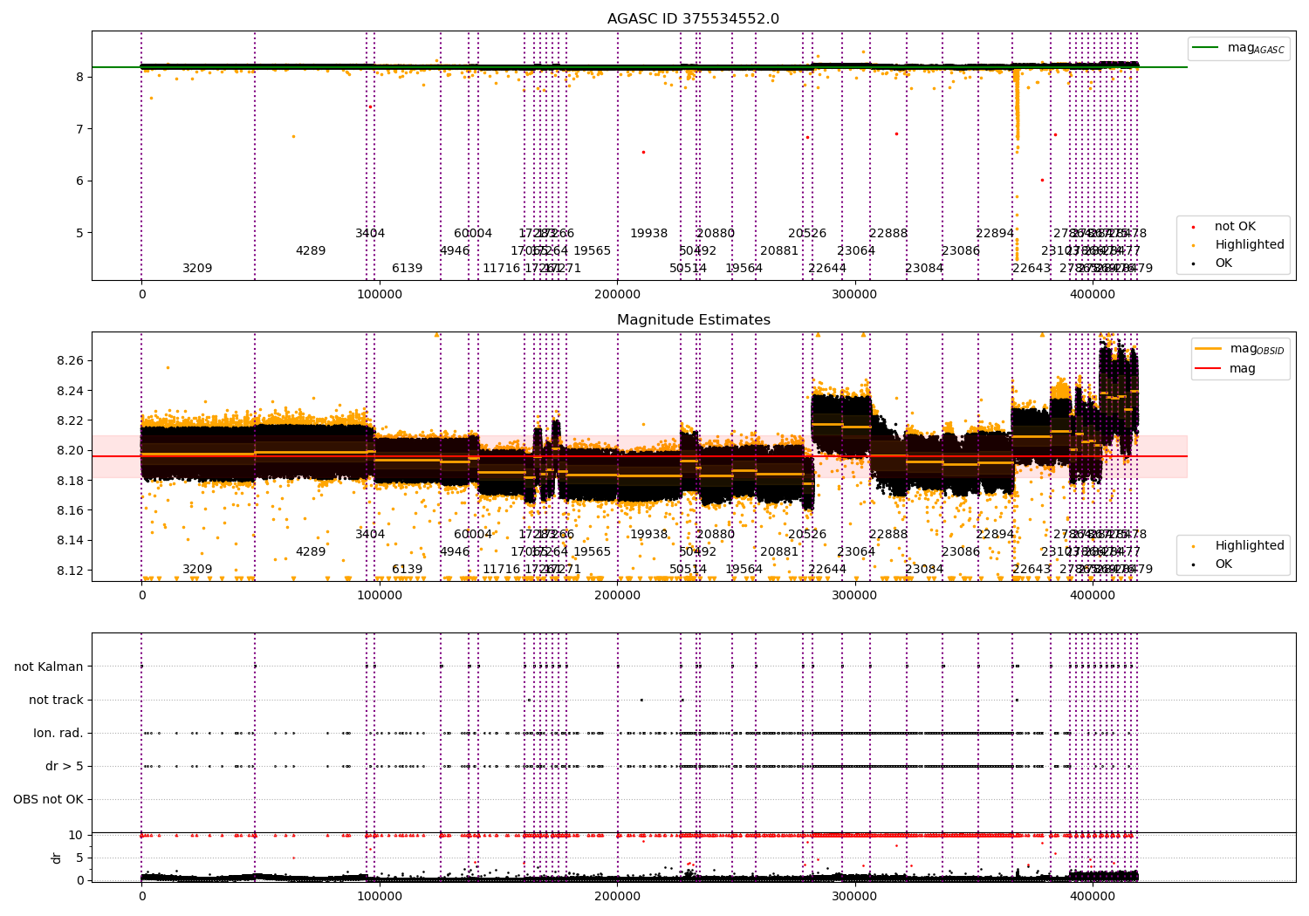Click the 'OBS not OK' y-axis label
This screenshot has width=1309, height=916.
click(48, 799)
